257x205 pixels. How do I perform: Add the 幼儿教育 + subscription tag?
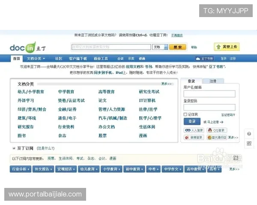(x=89, y=169)
